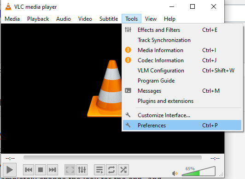The height and width of the screenshot is (179, 245).
Task: Stop playback with the stop button
Action: 41,170
